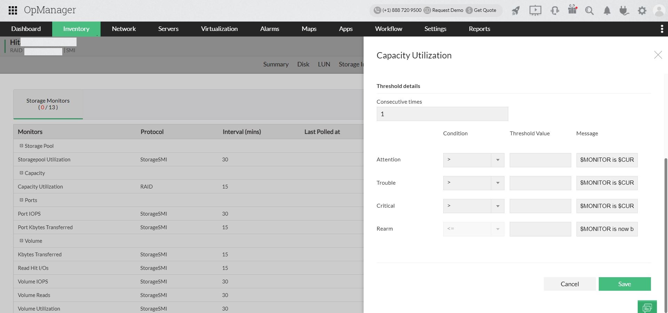Click the Consecutive times input field

tap(442, 114)
